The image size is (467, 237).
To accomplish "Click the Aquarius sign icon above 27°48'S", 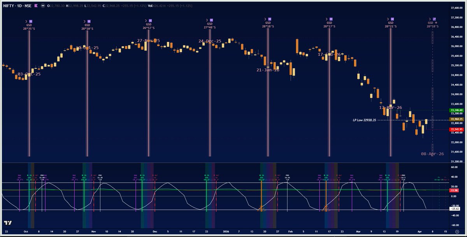I will 211,20.
